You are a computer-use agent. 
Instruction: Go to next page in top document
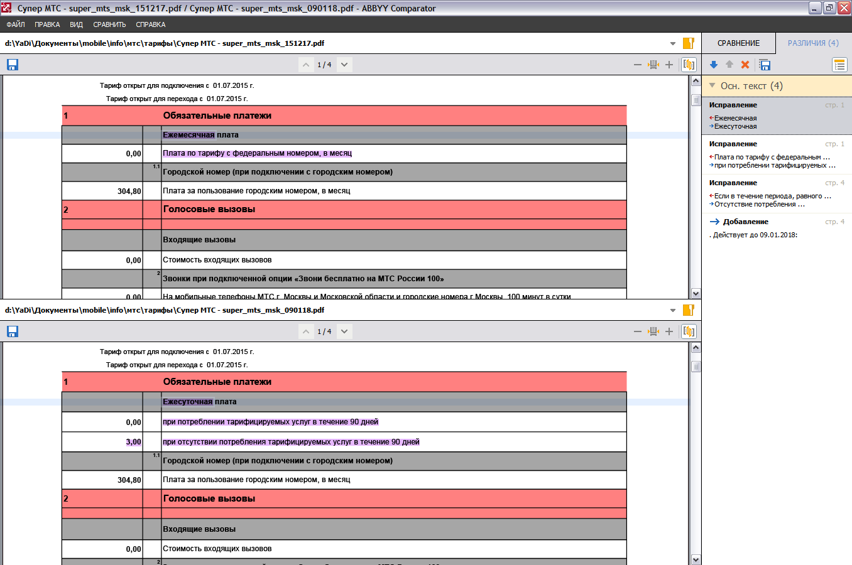[x=344, y=65]
